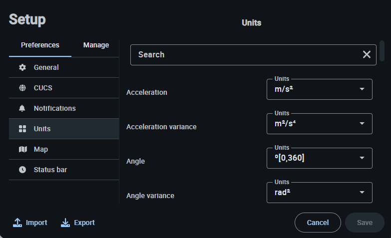391x238 pixels.
Task: Open the Angle units dropdown
Action: pos(320,159)
